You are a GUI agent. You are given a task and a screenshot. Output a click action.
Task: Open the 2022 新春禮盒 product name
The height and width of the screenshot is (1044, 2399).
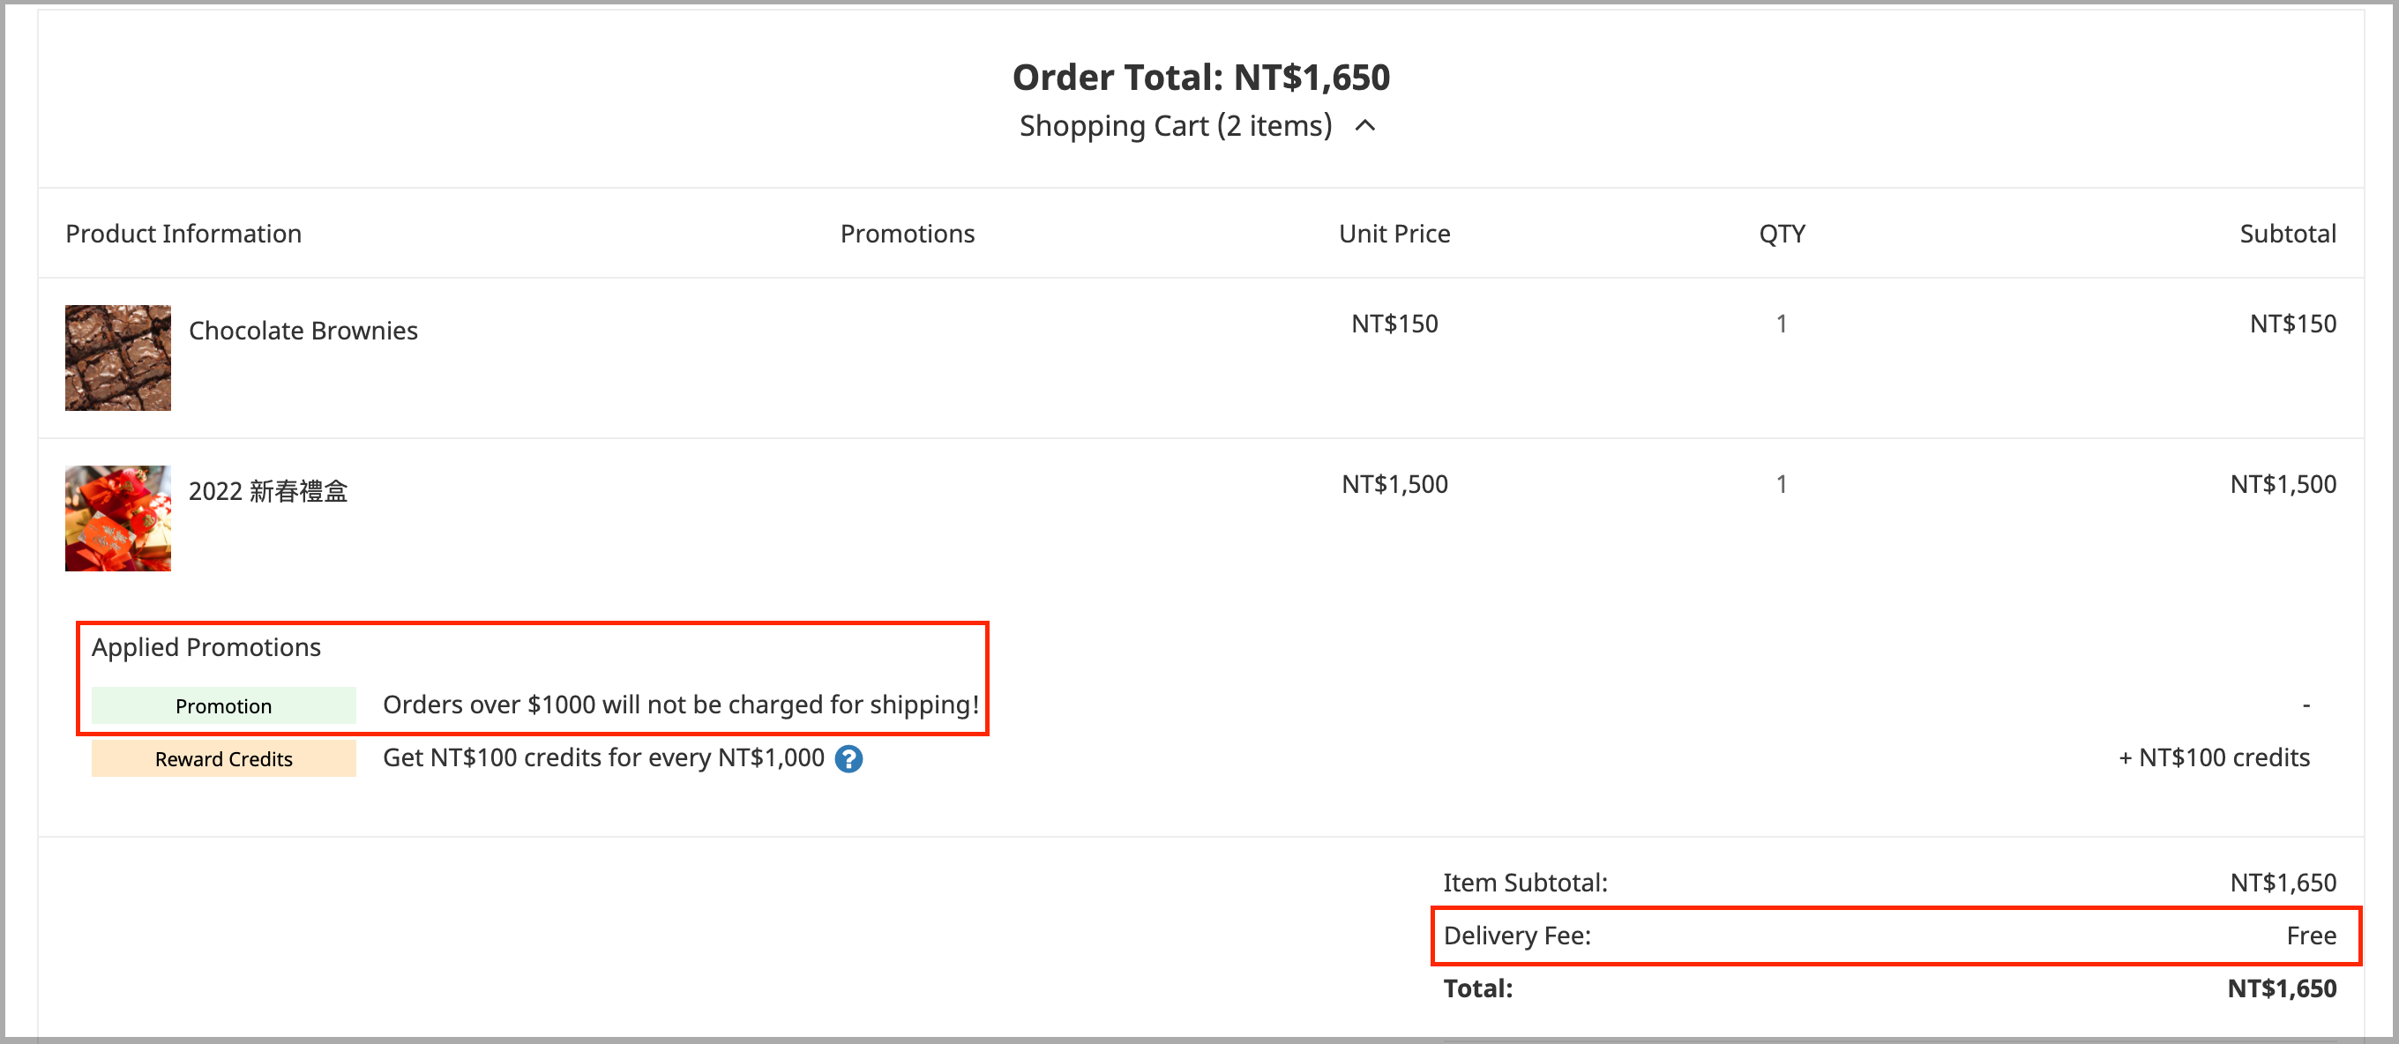point(268,491)
